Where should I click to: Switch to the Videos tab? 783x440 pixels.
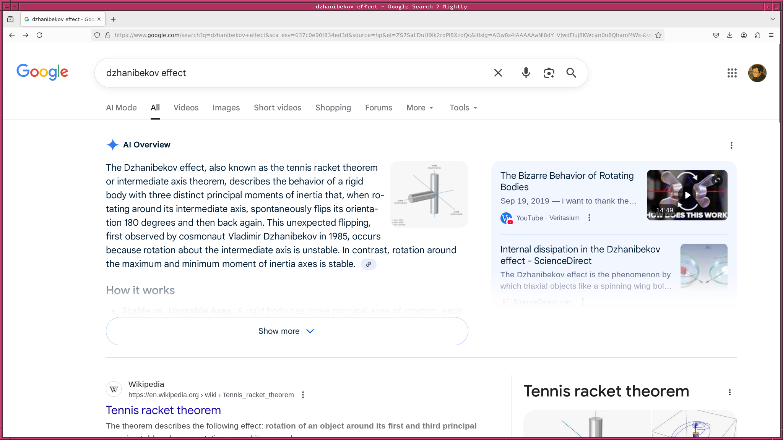[x=186, y=108]
